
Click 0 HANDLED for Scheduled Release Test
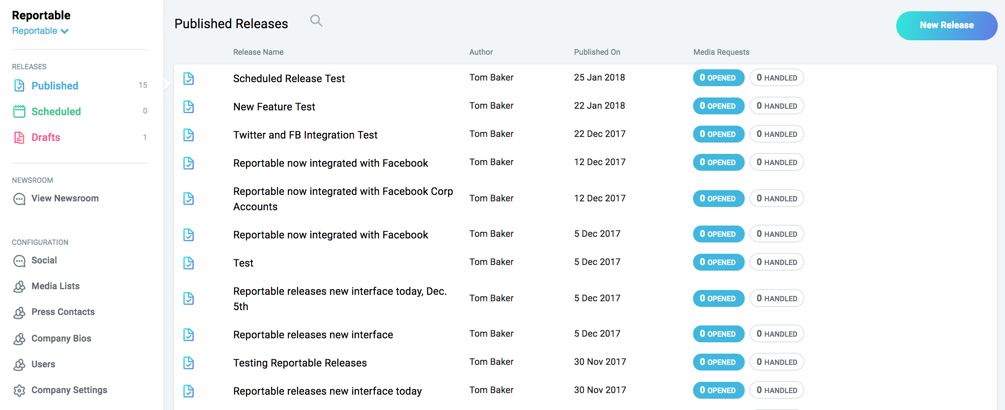(x=777, y=78)
